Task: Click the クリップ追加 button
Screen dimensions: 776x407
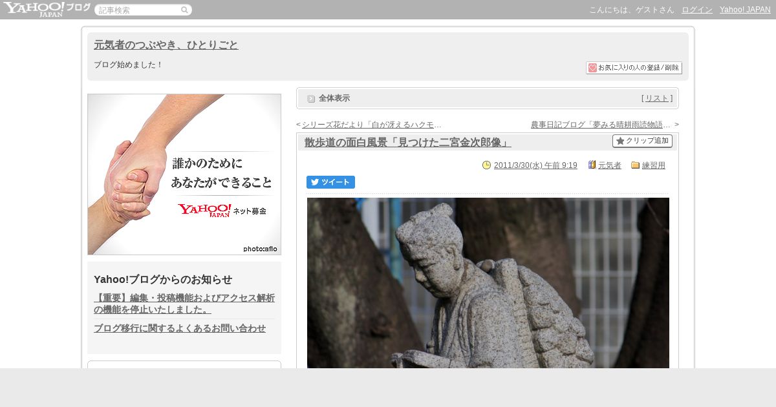Action: 642,141
